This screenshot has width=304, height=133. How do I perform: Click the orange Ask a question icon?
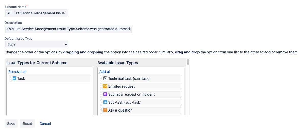pos(105,110)
